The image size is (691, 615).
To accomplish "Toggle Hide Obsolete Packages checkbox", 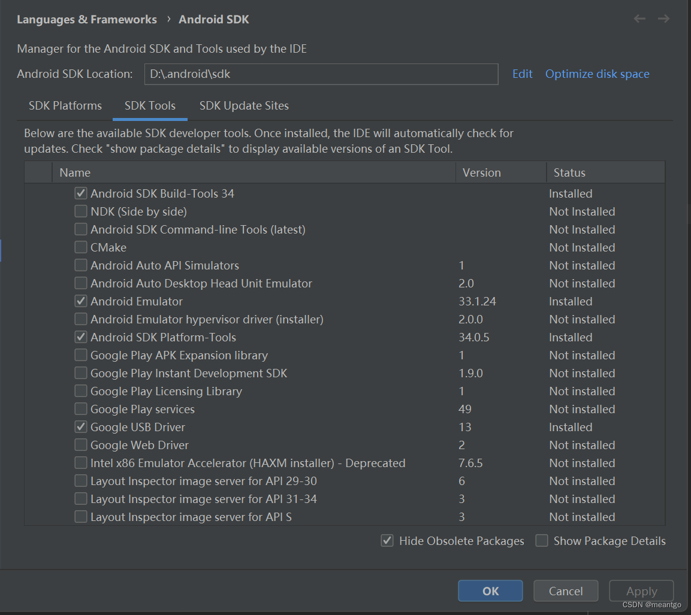I will pyautogui.click(x=387, y=541).
